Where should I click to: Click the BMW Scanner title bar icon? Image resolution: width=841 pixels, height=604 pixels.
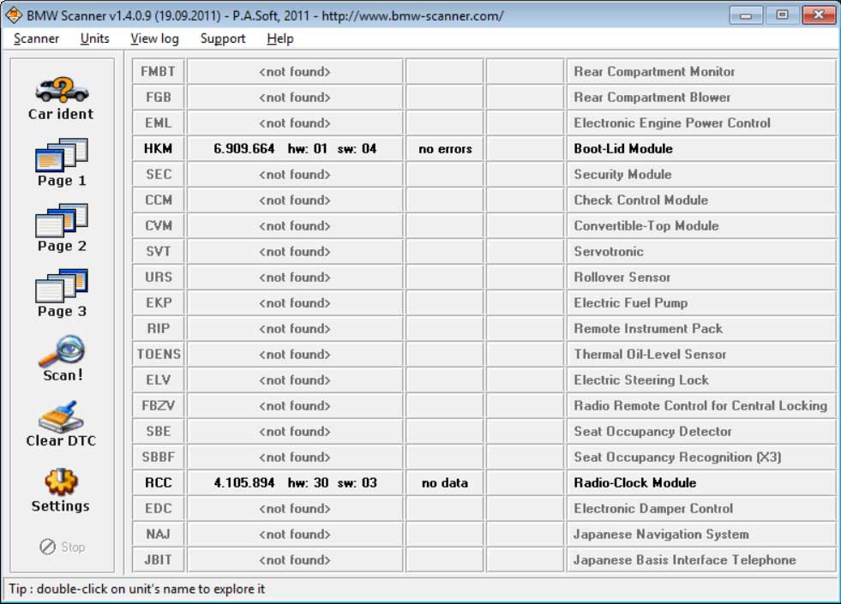coord(14,14)
